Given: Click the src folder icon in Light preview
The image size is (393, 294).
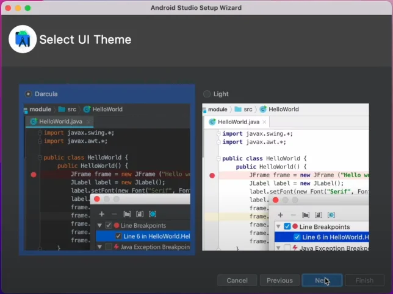Looking at the screenshot, I should (238, 110).
